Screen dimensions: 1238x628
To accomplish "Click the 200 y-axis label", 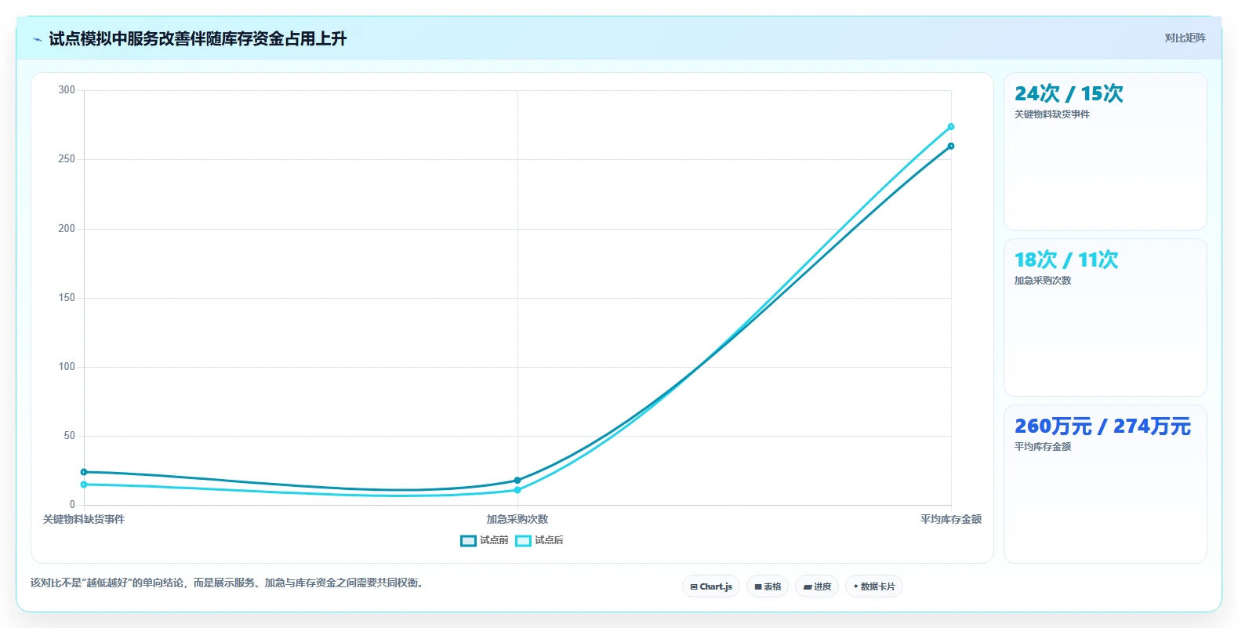I will (67, 229).
